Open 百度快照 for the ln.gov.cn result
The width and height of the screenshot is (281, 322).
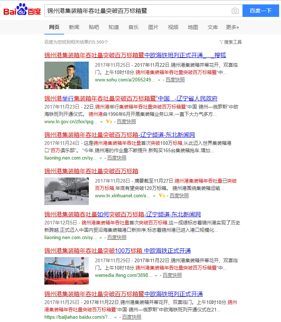(x=126, y=122)
